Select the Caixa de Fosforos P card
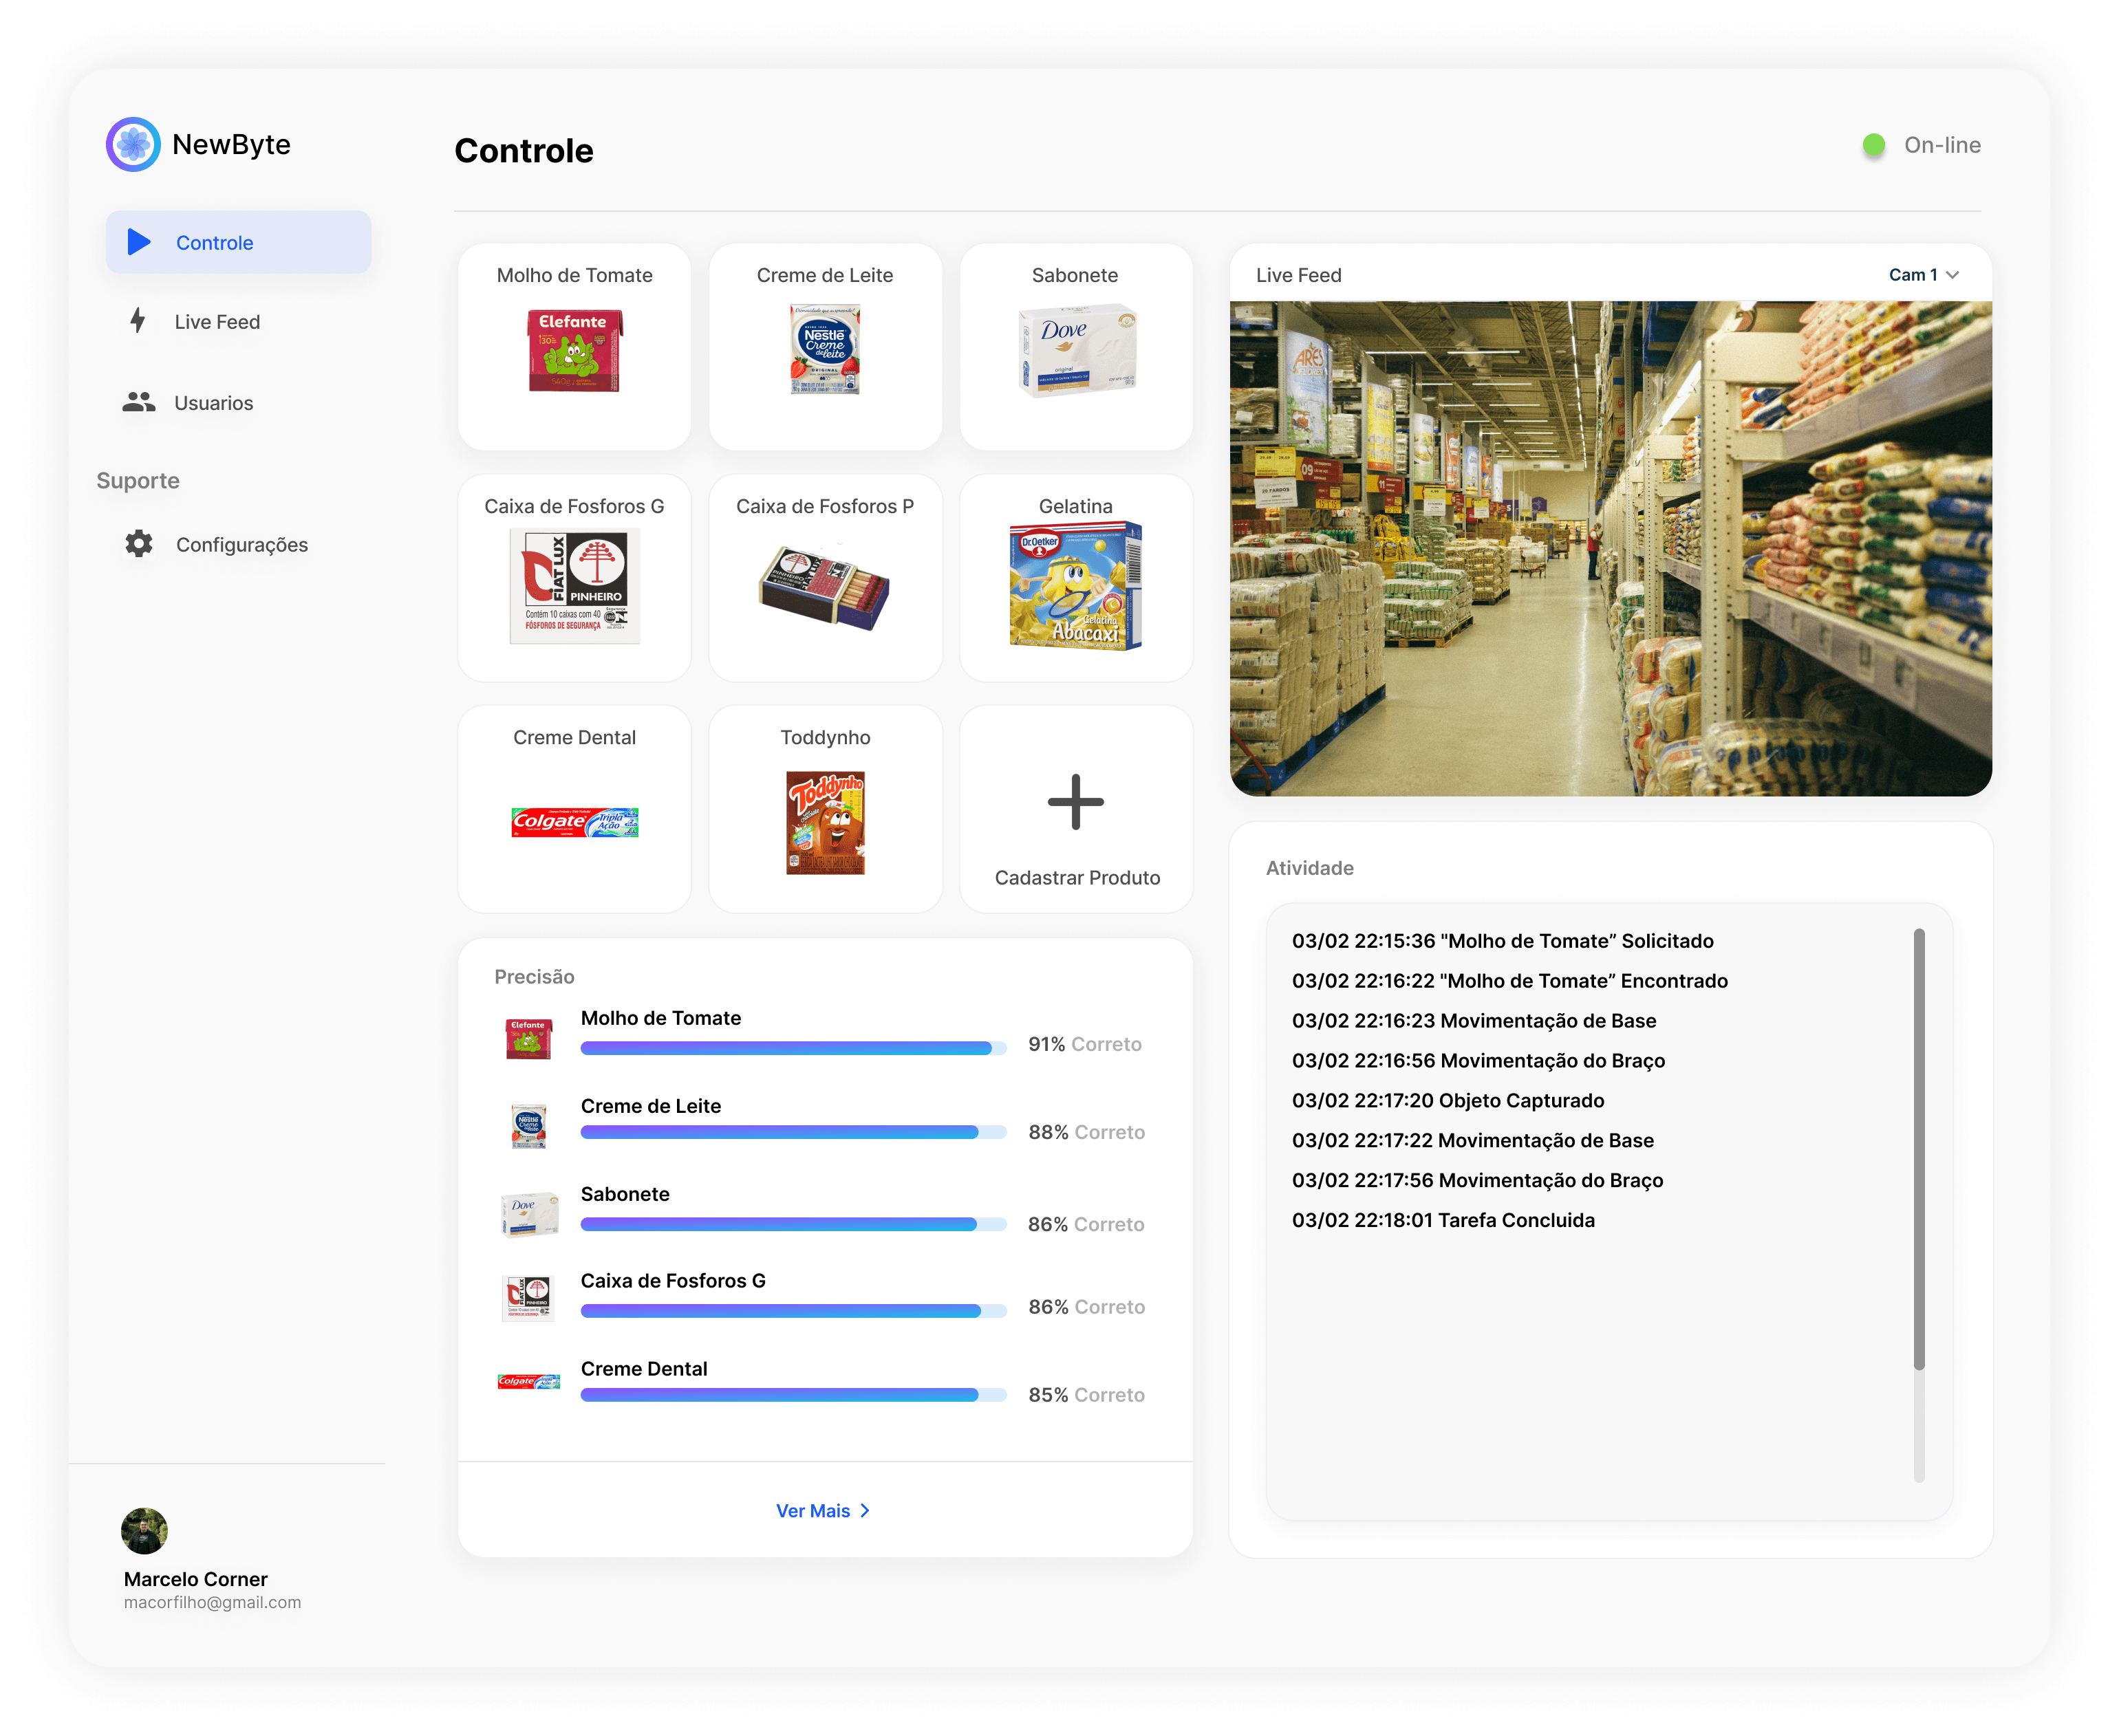The height and width of the screenshot is (1736, 2119). click(x=825, y=578)
